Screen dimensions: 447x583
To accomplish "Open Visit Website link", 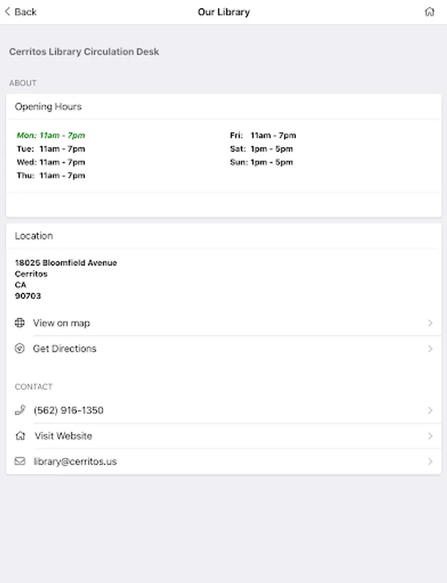I will tap(64, 436).
